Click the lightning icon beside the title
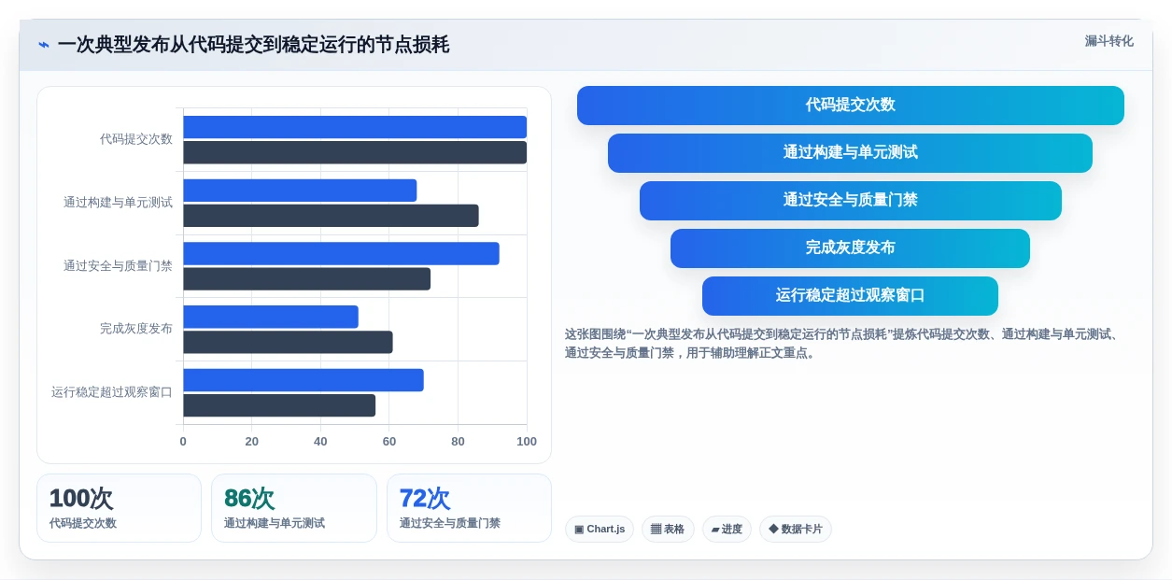Screen dimensions: 1172x580 click(44, 45)
